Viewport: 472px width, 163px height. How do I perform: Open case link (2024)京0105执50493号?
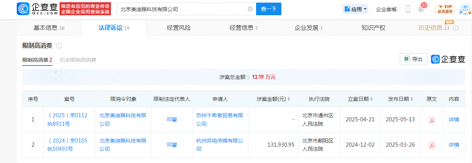point(68,145)
